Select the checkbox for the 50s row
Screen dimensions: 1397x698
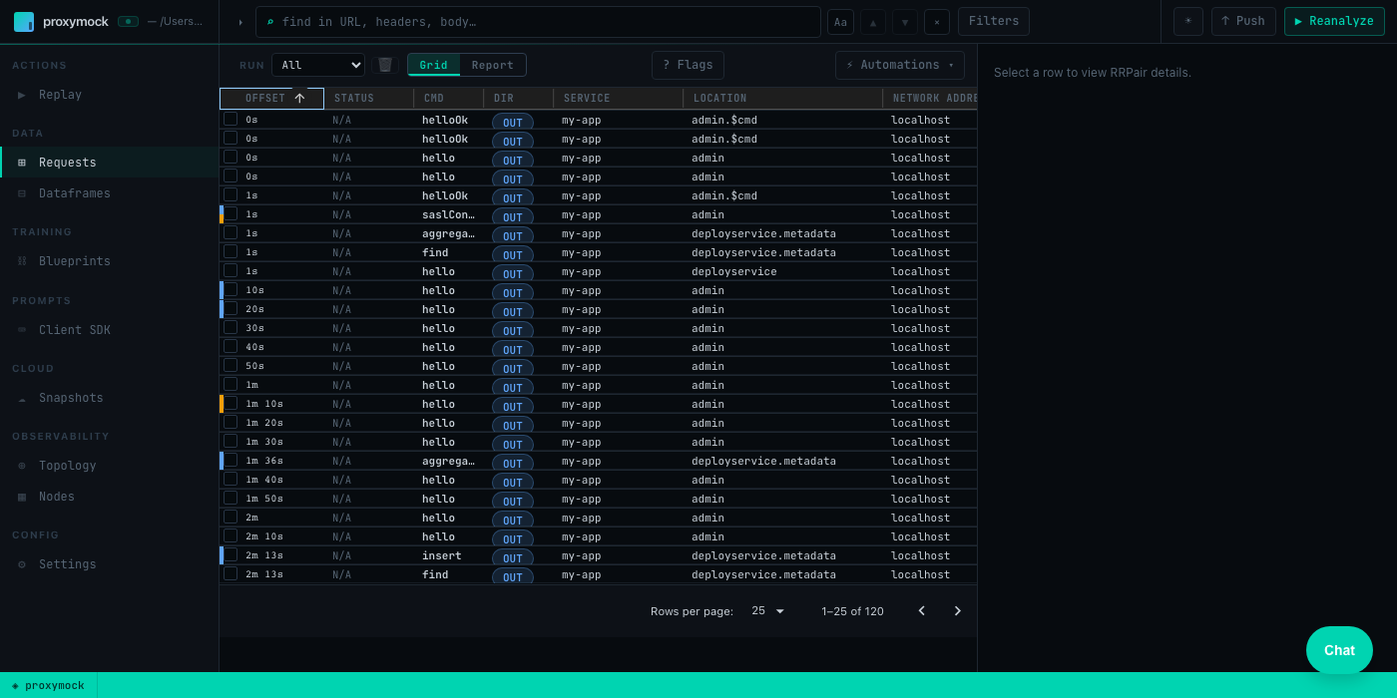pos(231,365)
